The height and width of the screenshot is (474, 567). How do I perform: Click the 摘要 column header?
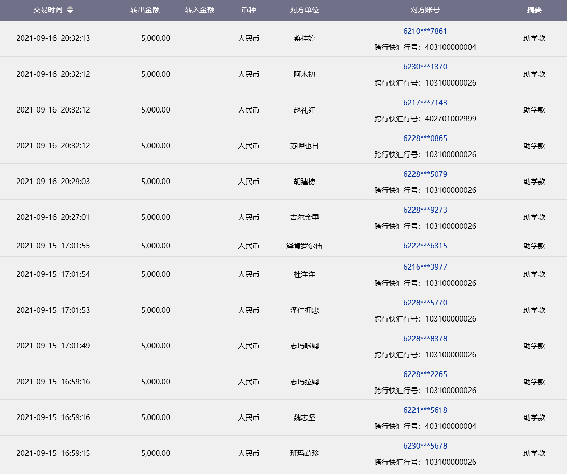click(x=534, y=10)
